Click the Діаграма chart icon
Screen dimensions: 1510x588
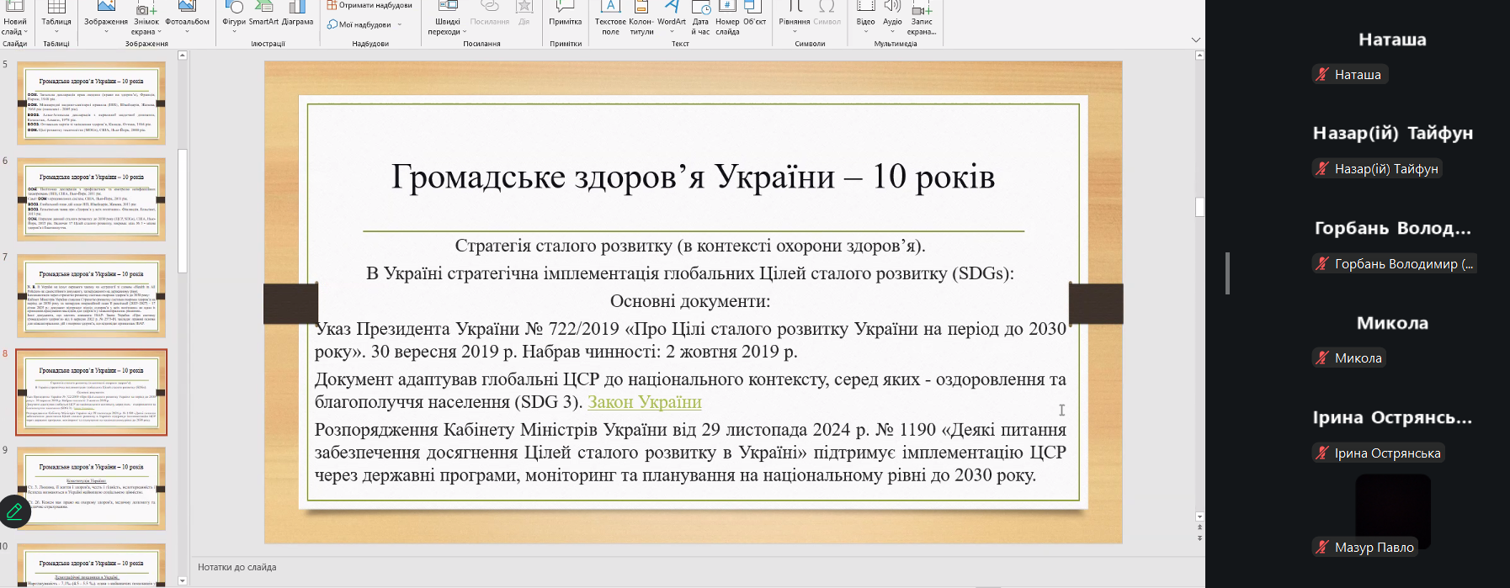click(x=297, y=14)
